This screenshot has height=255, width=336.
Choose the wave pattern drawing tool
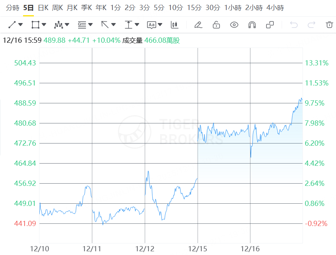pyautogui.click(x=58, y=25)
